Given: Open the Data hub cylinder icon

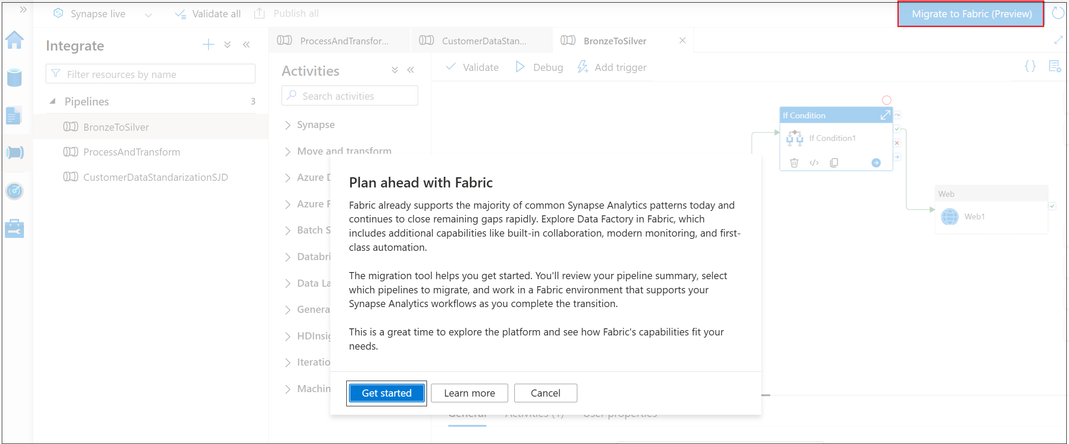Looking at the screenshot, I should pos(14,78).
